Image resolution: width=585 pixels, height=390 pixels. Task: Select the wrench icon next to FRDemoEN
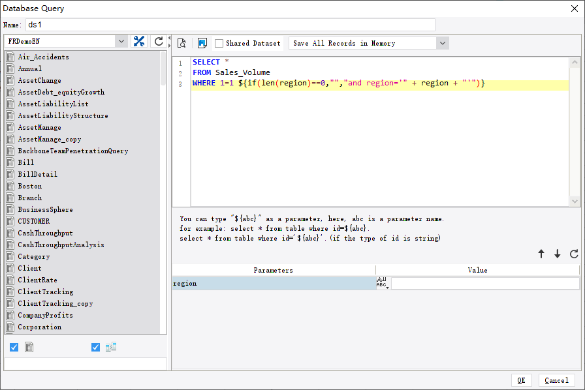tap(139, 40)
